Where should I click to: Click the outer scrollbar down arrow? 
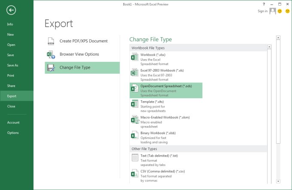pyautogui.click(x=278, y=181)
